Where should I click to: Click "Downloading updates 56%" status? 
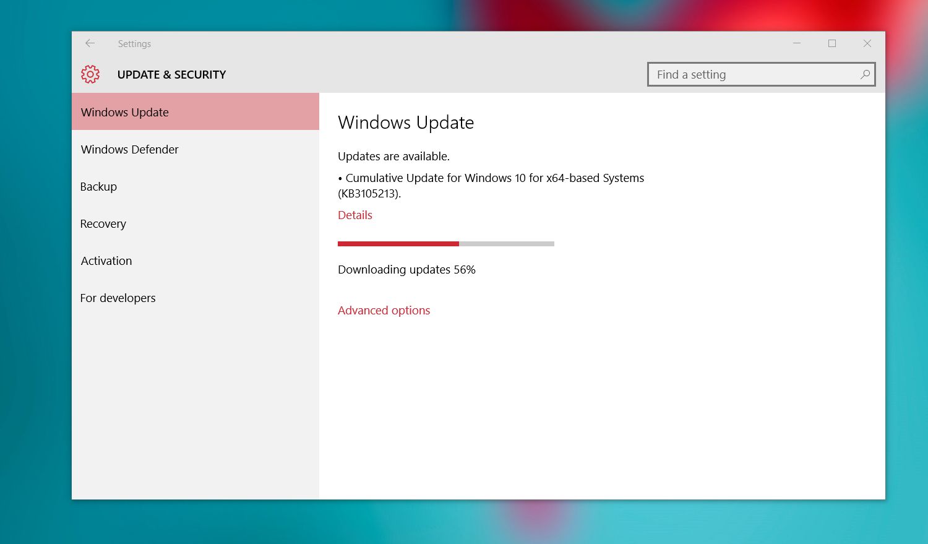point(406,270)
